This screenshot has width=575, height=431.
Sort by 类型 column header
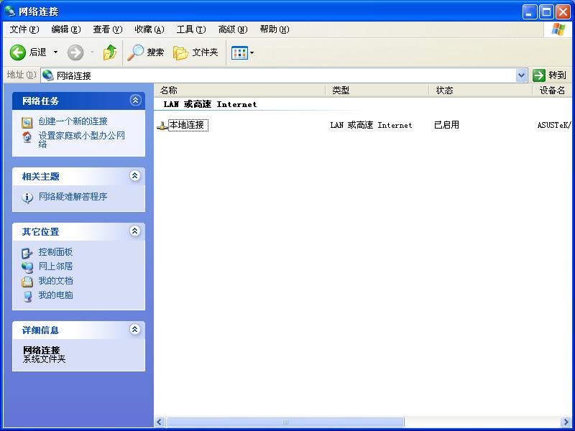click(377, 91)
